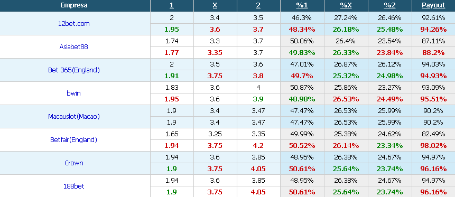
Task: Open the 12bet.com company link
Action: pyautogui.click(x=73, y=23)
